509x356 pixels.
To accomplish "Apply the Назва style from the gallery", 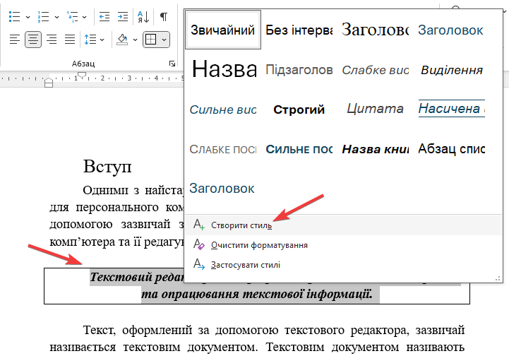I will [224, 69].
